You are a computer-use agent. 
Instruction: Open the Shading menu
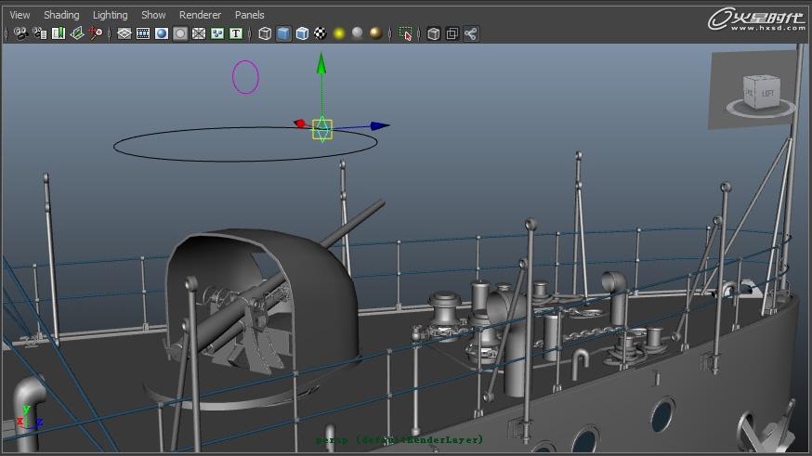[x=61, y=15]
